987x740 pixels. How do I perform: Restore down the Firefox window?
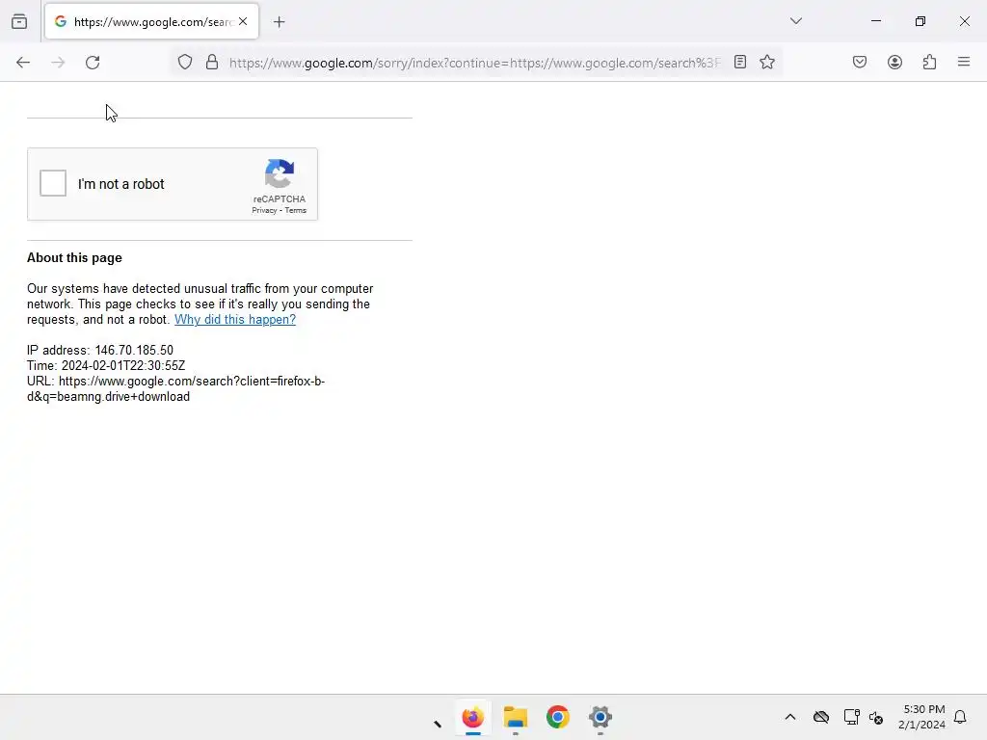click(920, 21)
